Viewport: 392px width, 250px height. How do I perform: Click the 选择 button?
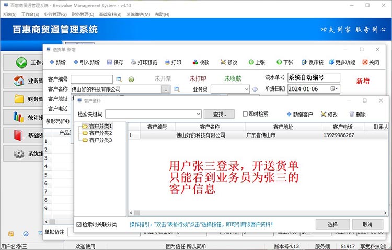332,224
